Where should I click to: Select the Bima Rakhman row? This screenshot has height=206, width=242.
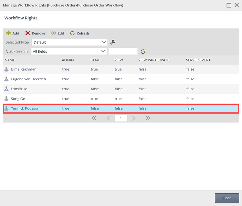tap(24, 69)
